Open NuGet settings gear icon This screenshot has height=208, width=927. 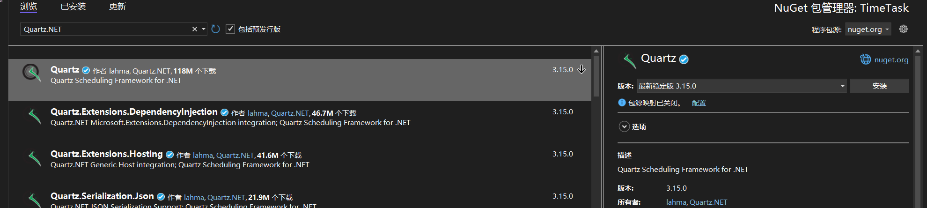coord(904,29)
